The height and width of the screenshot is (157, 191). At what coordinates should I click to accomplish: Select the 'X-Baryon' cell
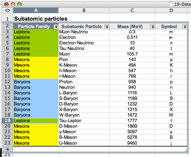pos(84,109)
